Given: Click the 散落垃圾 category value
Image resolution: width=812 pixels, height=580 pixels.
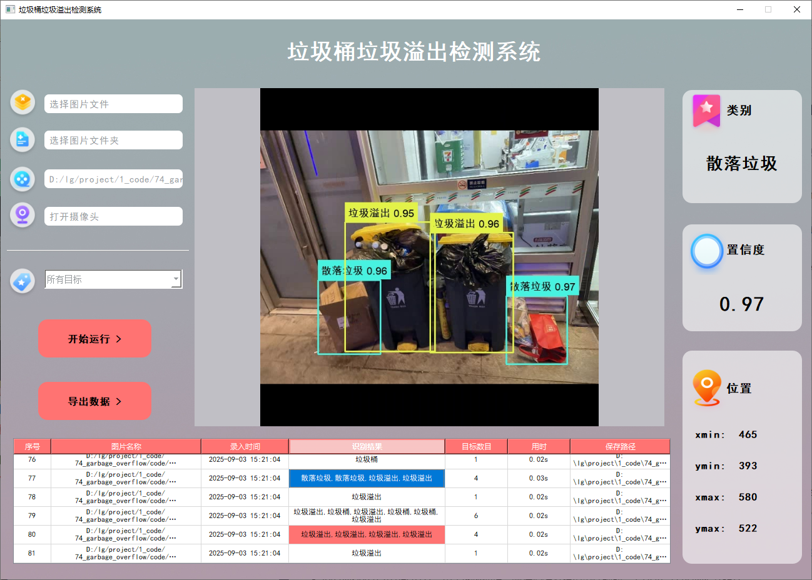Looking at the screenshot, I should (x=742, y=163).
